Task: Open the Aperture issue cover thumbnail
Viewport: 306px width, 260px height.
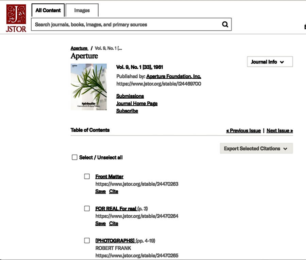Action: (89, 87)
